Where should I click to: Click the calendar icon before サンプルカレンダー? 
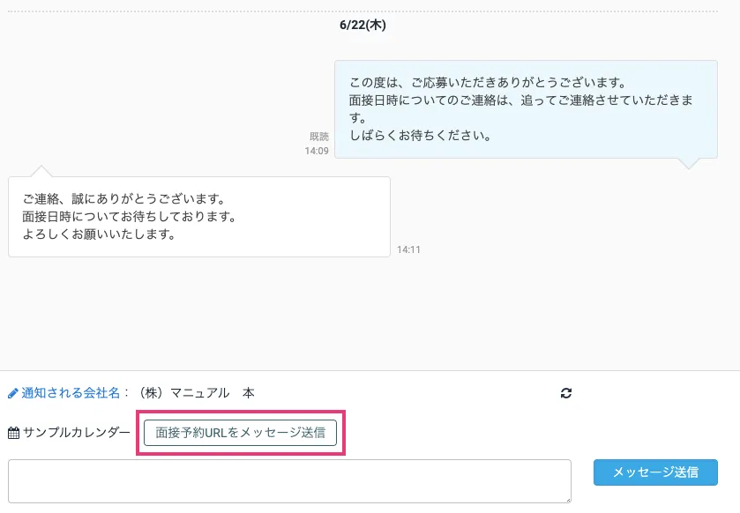13,433
